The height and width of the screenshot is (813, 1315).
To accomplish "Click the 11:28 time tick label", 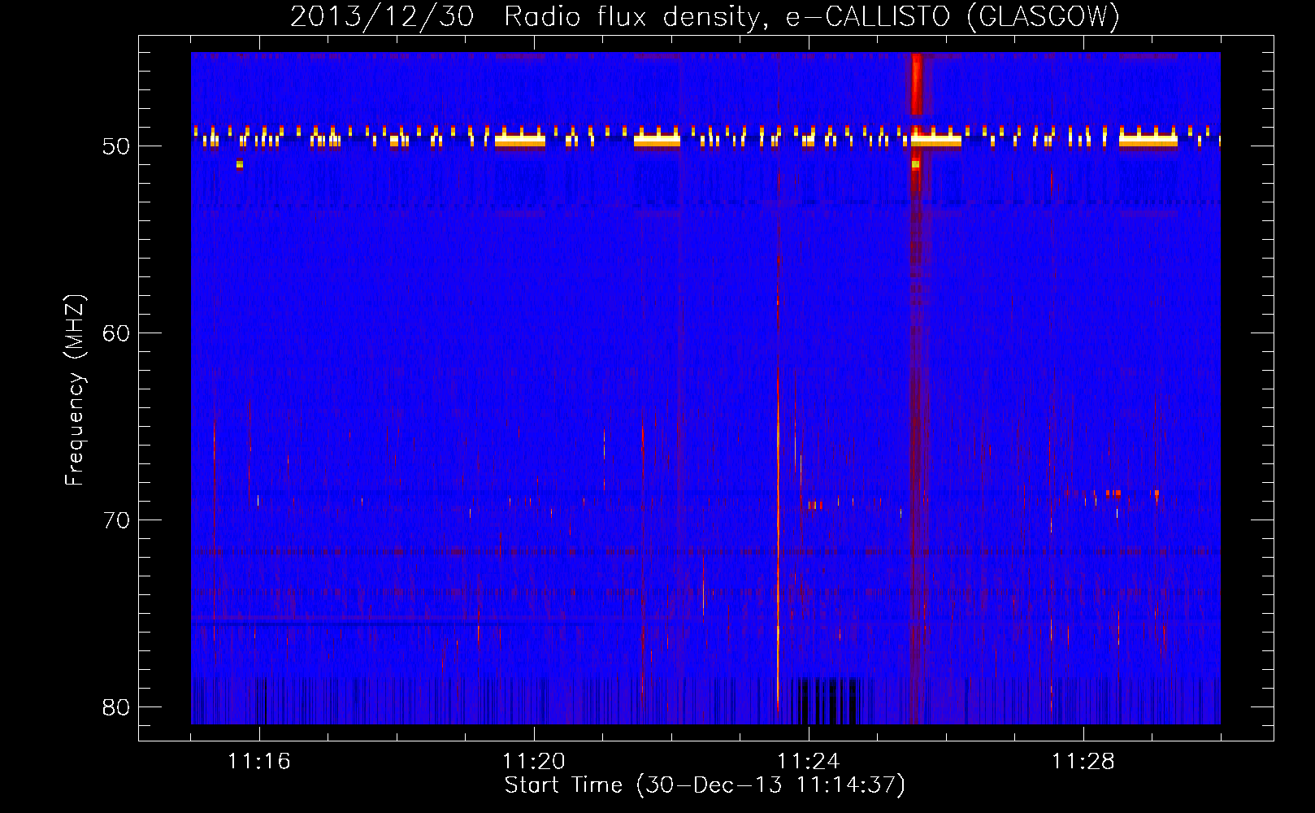I will [1083, 761].
